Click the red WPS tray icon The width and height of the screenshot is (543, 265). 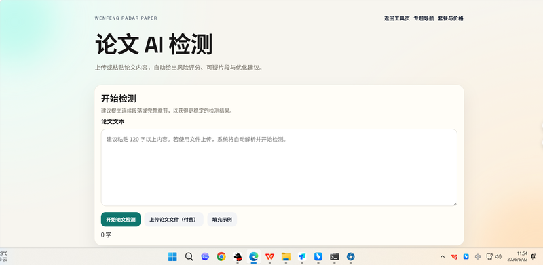[x=454, y=257]
